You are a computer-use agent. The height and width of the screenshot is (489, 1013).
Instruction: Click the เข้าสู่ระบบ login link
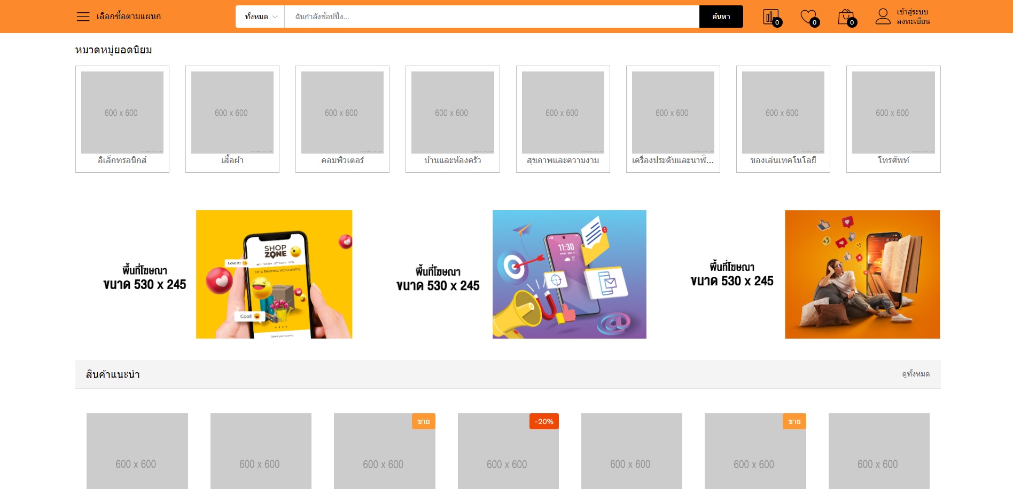912,12
